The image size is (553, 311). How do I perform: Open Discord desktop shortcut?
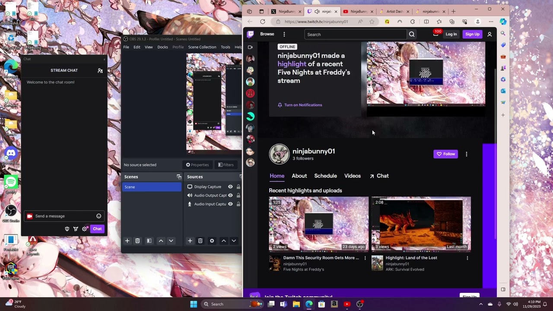pyautogui.click(x=11, y=155)
